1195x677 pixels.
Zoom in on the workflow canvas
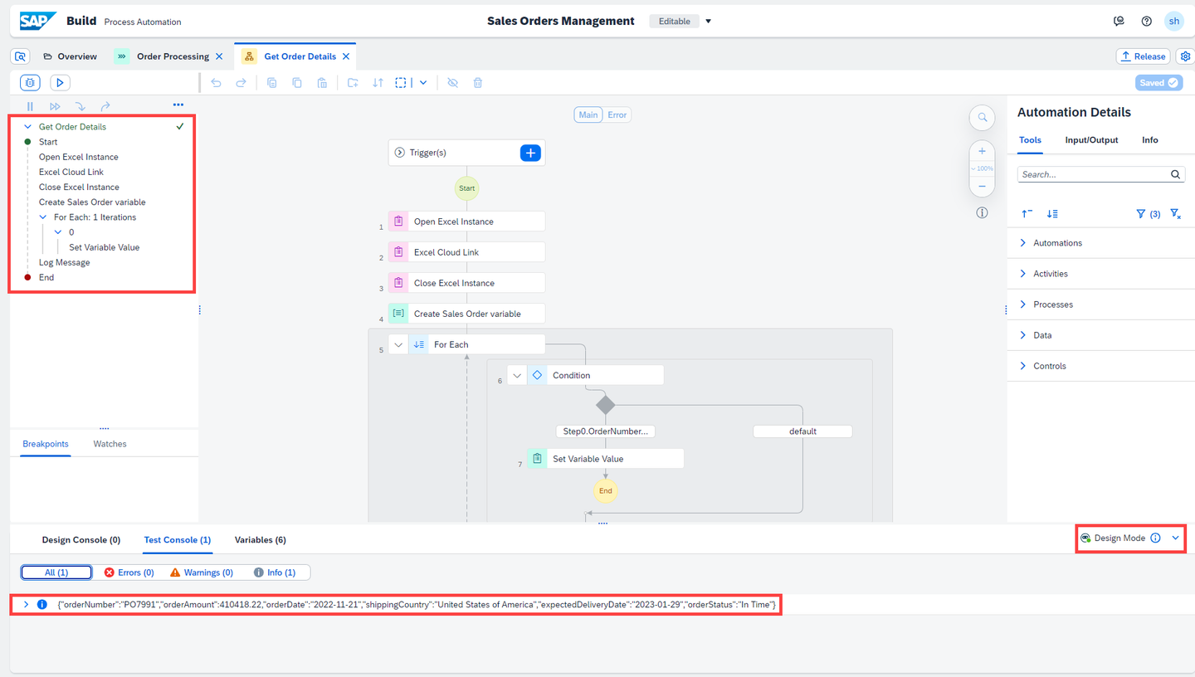click(983, 151)
